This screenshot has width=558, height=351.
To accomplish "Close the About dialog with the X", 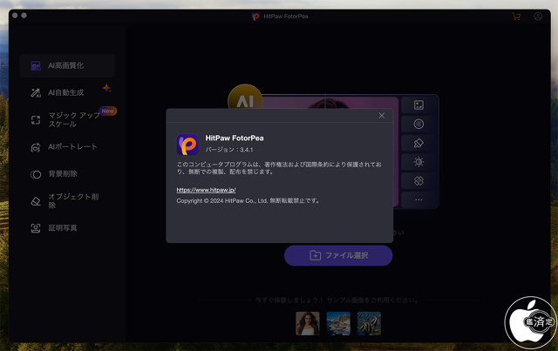I will 382,116.
